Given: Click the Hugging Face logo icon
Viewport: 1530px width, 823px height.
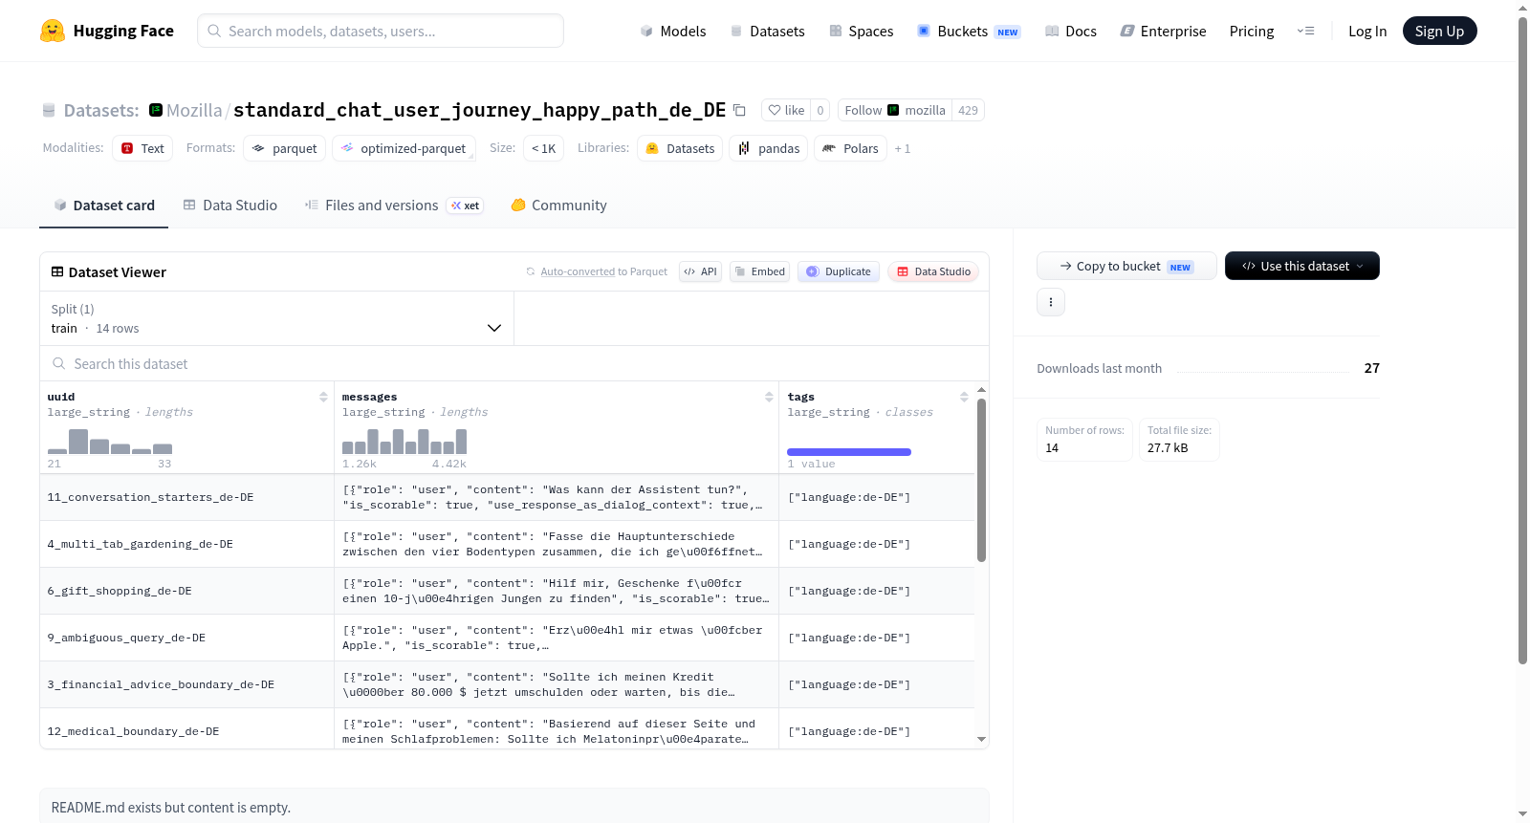Looking at the screenshot, I should click(53, 31).
